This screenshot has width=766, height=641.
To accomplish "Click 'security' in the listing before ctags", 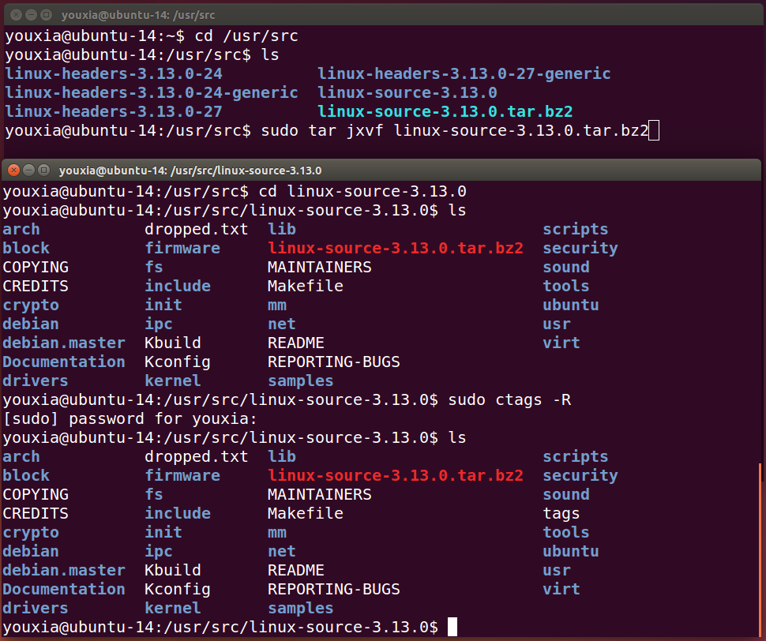I will 580,249.
